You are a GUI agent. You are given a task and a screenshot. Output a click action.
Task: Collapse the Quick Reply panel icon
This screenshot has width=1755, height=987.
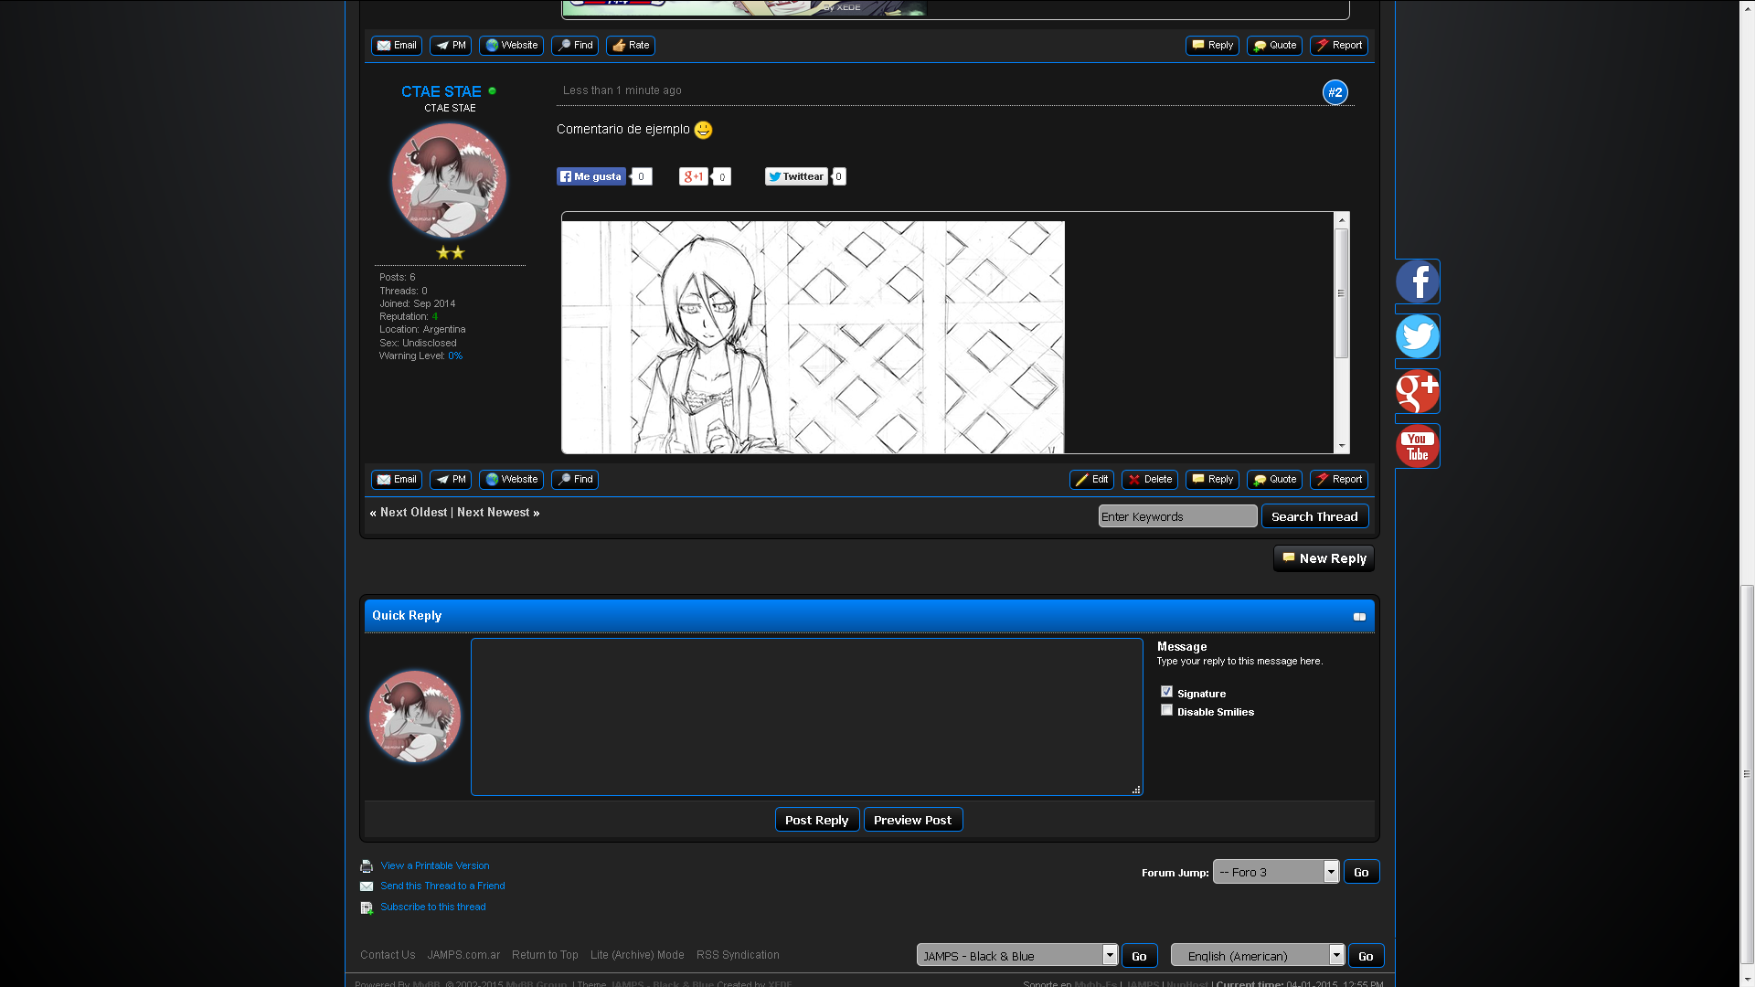1359,617
